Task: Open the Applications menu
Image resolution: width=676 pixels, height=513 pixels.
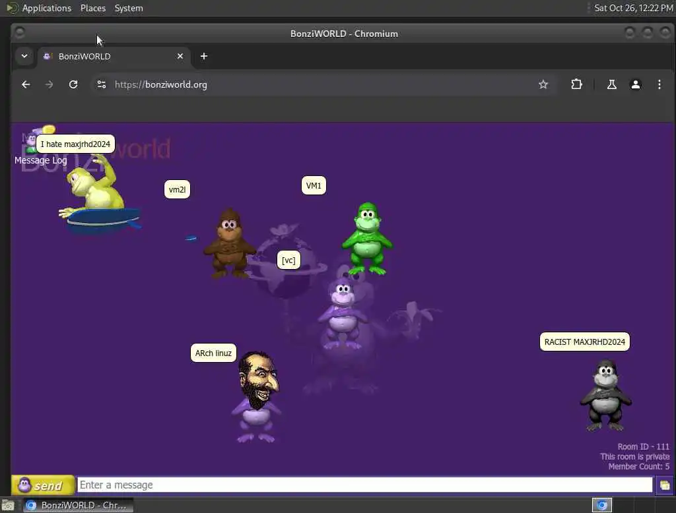Action: point(47,8)
